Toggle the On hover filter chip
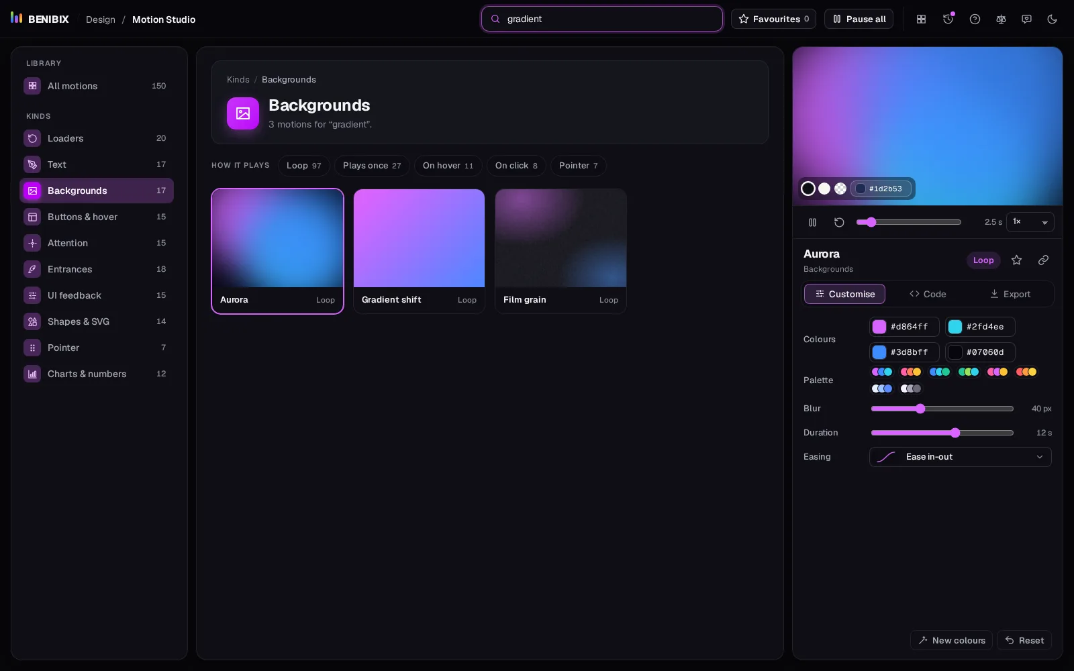 click(448, 166)
